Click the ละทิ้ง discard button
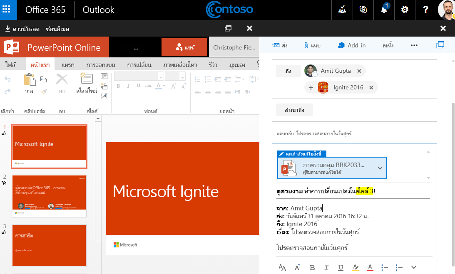Screen dimensions: 455x274 388,45
